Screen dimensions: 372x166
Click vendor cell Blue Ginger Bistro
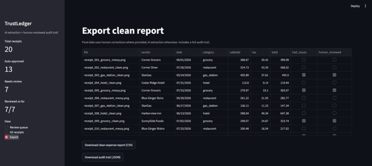pos(157,128)
